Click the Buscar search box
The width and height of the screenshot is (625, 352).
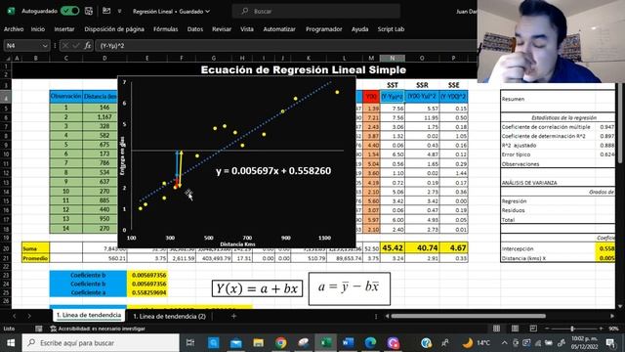point(316,11)
